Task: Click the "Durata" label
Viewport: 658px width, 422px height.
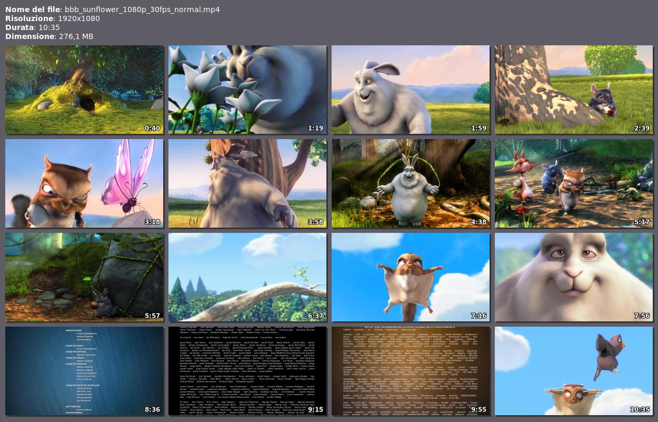Action: coord(20,27)
